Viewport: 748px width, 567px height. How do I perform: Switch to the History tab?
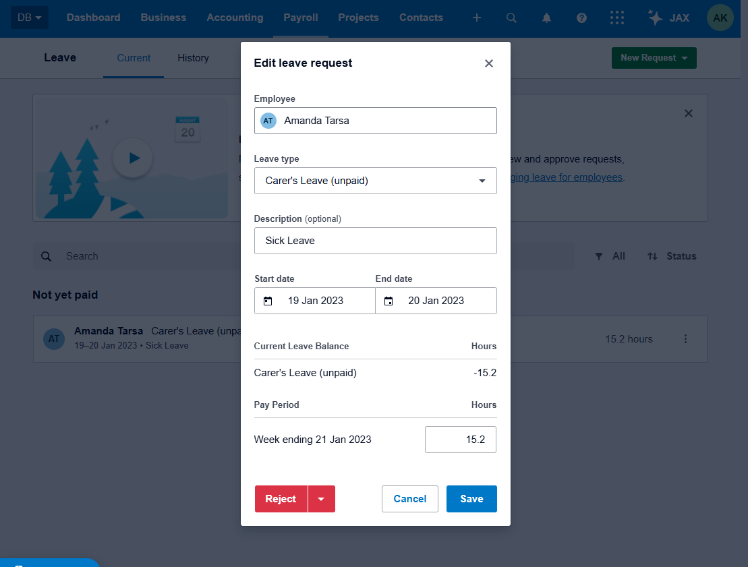[x=193, y=58]
